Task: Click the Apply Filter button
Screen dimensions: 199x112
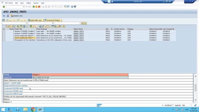Action: (11, 20)
